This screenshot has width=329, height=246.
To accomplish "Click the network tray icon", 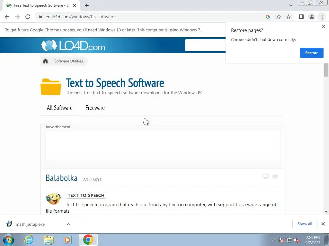I will (x=289, y=240).
